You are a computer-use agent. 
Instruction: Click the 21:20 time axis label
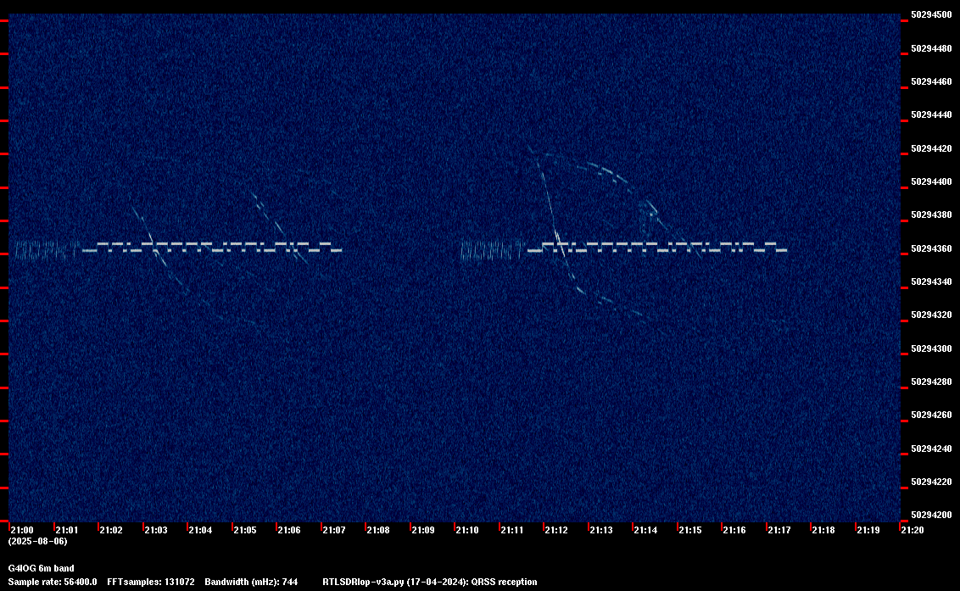click(913, 530)
